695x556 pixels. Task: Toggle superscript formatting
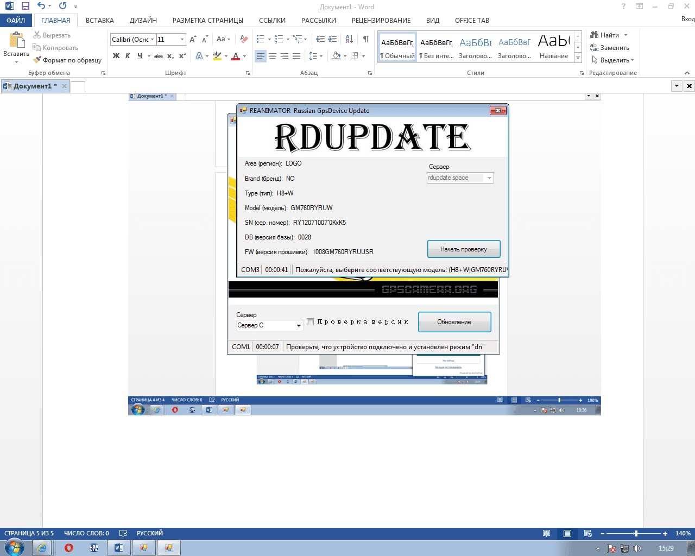[182, 56]
